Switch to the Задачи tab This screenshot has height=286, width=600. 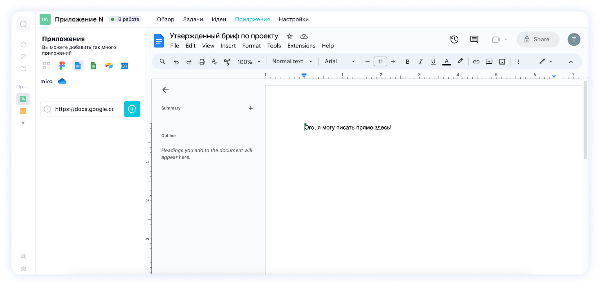tap(193, 19)
